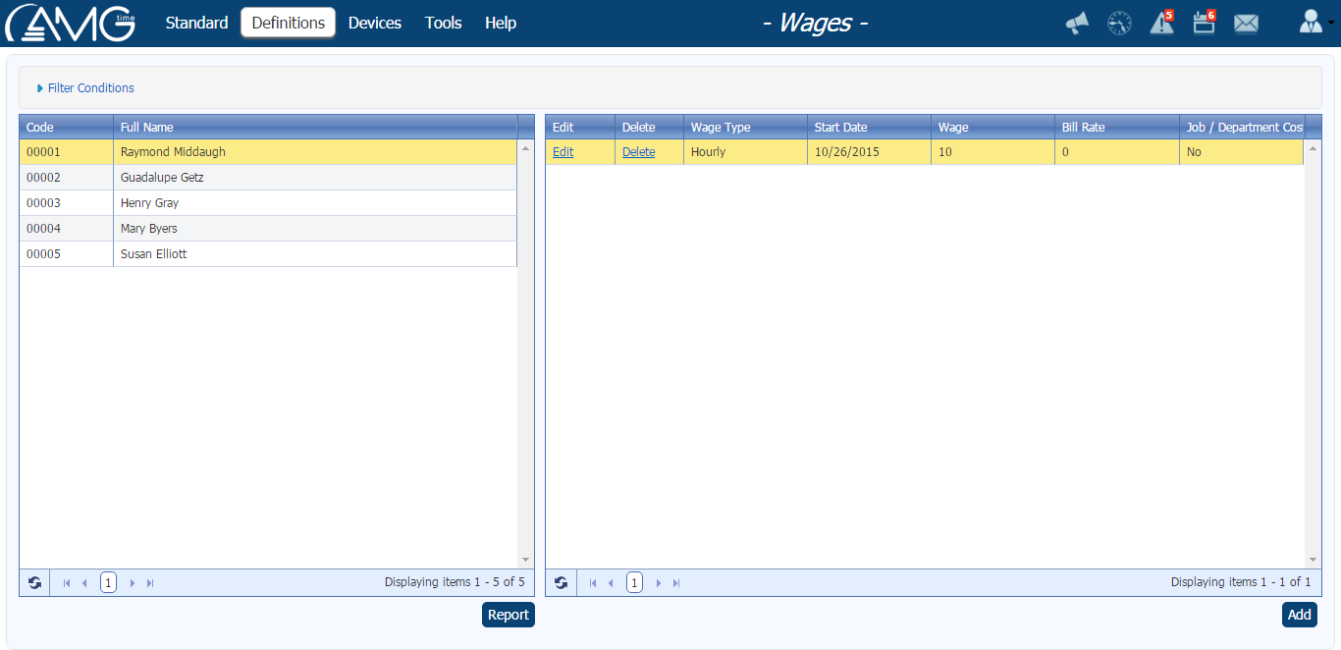Open the Tools menu
The width and height of the screenshot is (1341, 650).
click(444, 23)
